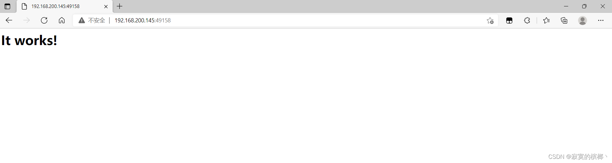Open the Extensions puzzle-piece icon
The image size is (612, 163).
pos(527,20)
